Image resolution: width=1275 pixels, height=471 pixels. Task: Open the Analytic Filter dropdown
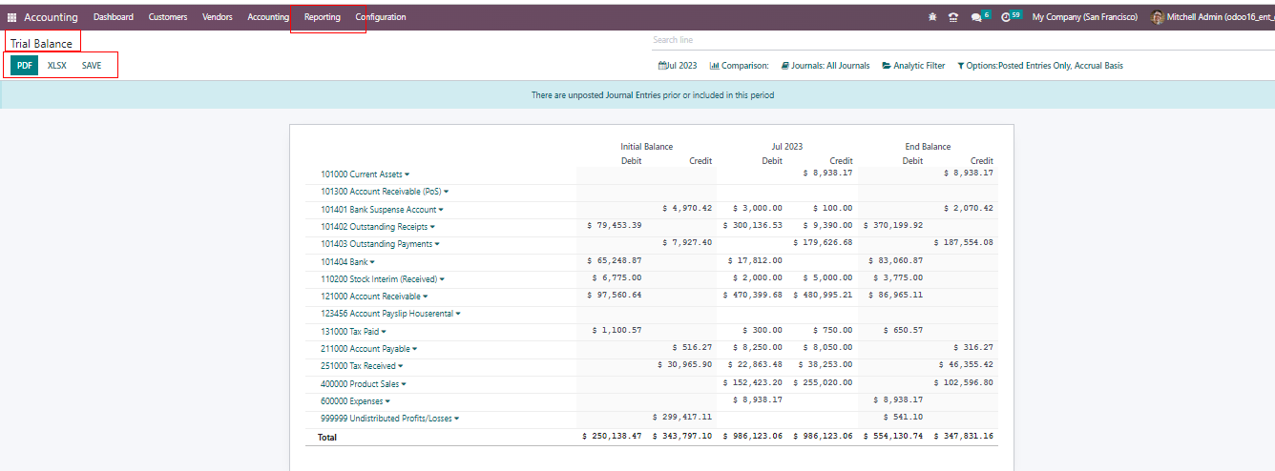tap(913, 66)
